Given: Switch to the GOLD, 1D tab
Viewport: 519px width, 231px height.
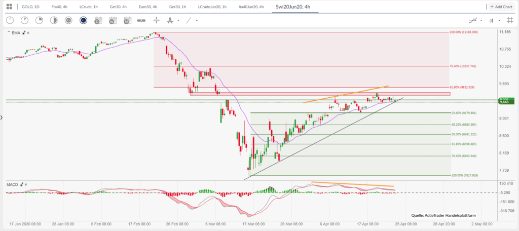Looking at the screenshot, I should pyautogui.click(x=29, y=7).
